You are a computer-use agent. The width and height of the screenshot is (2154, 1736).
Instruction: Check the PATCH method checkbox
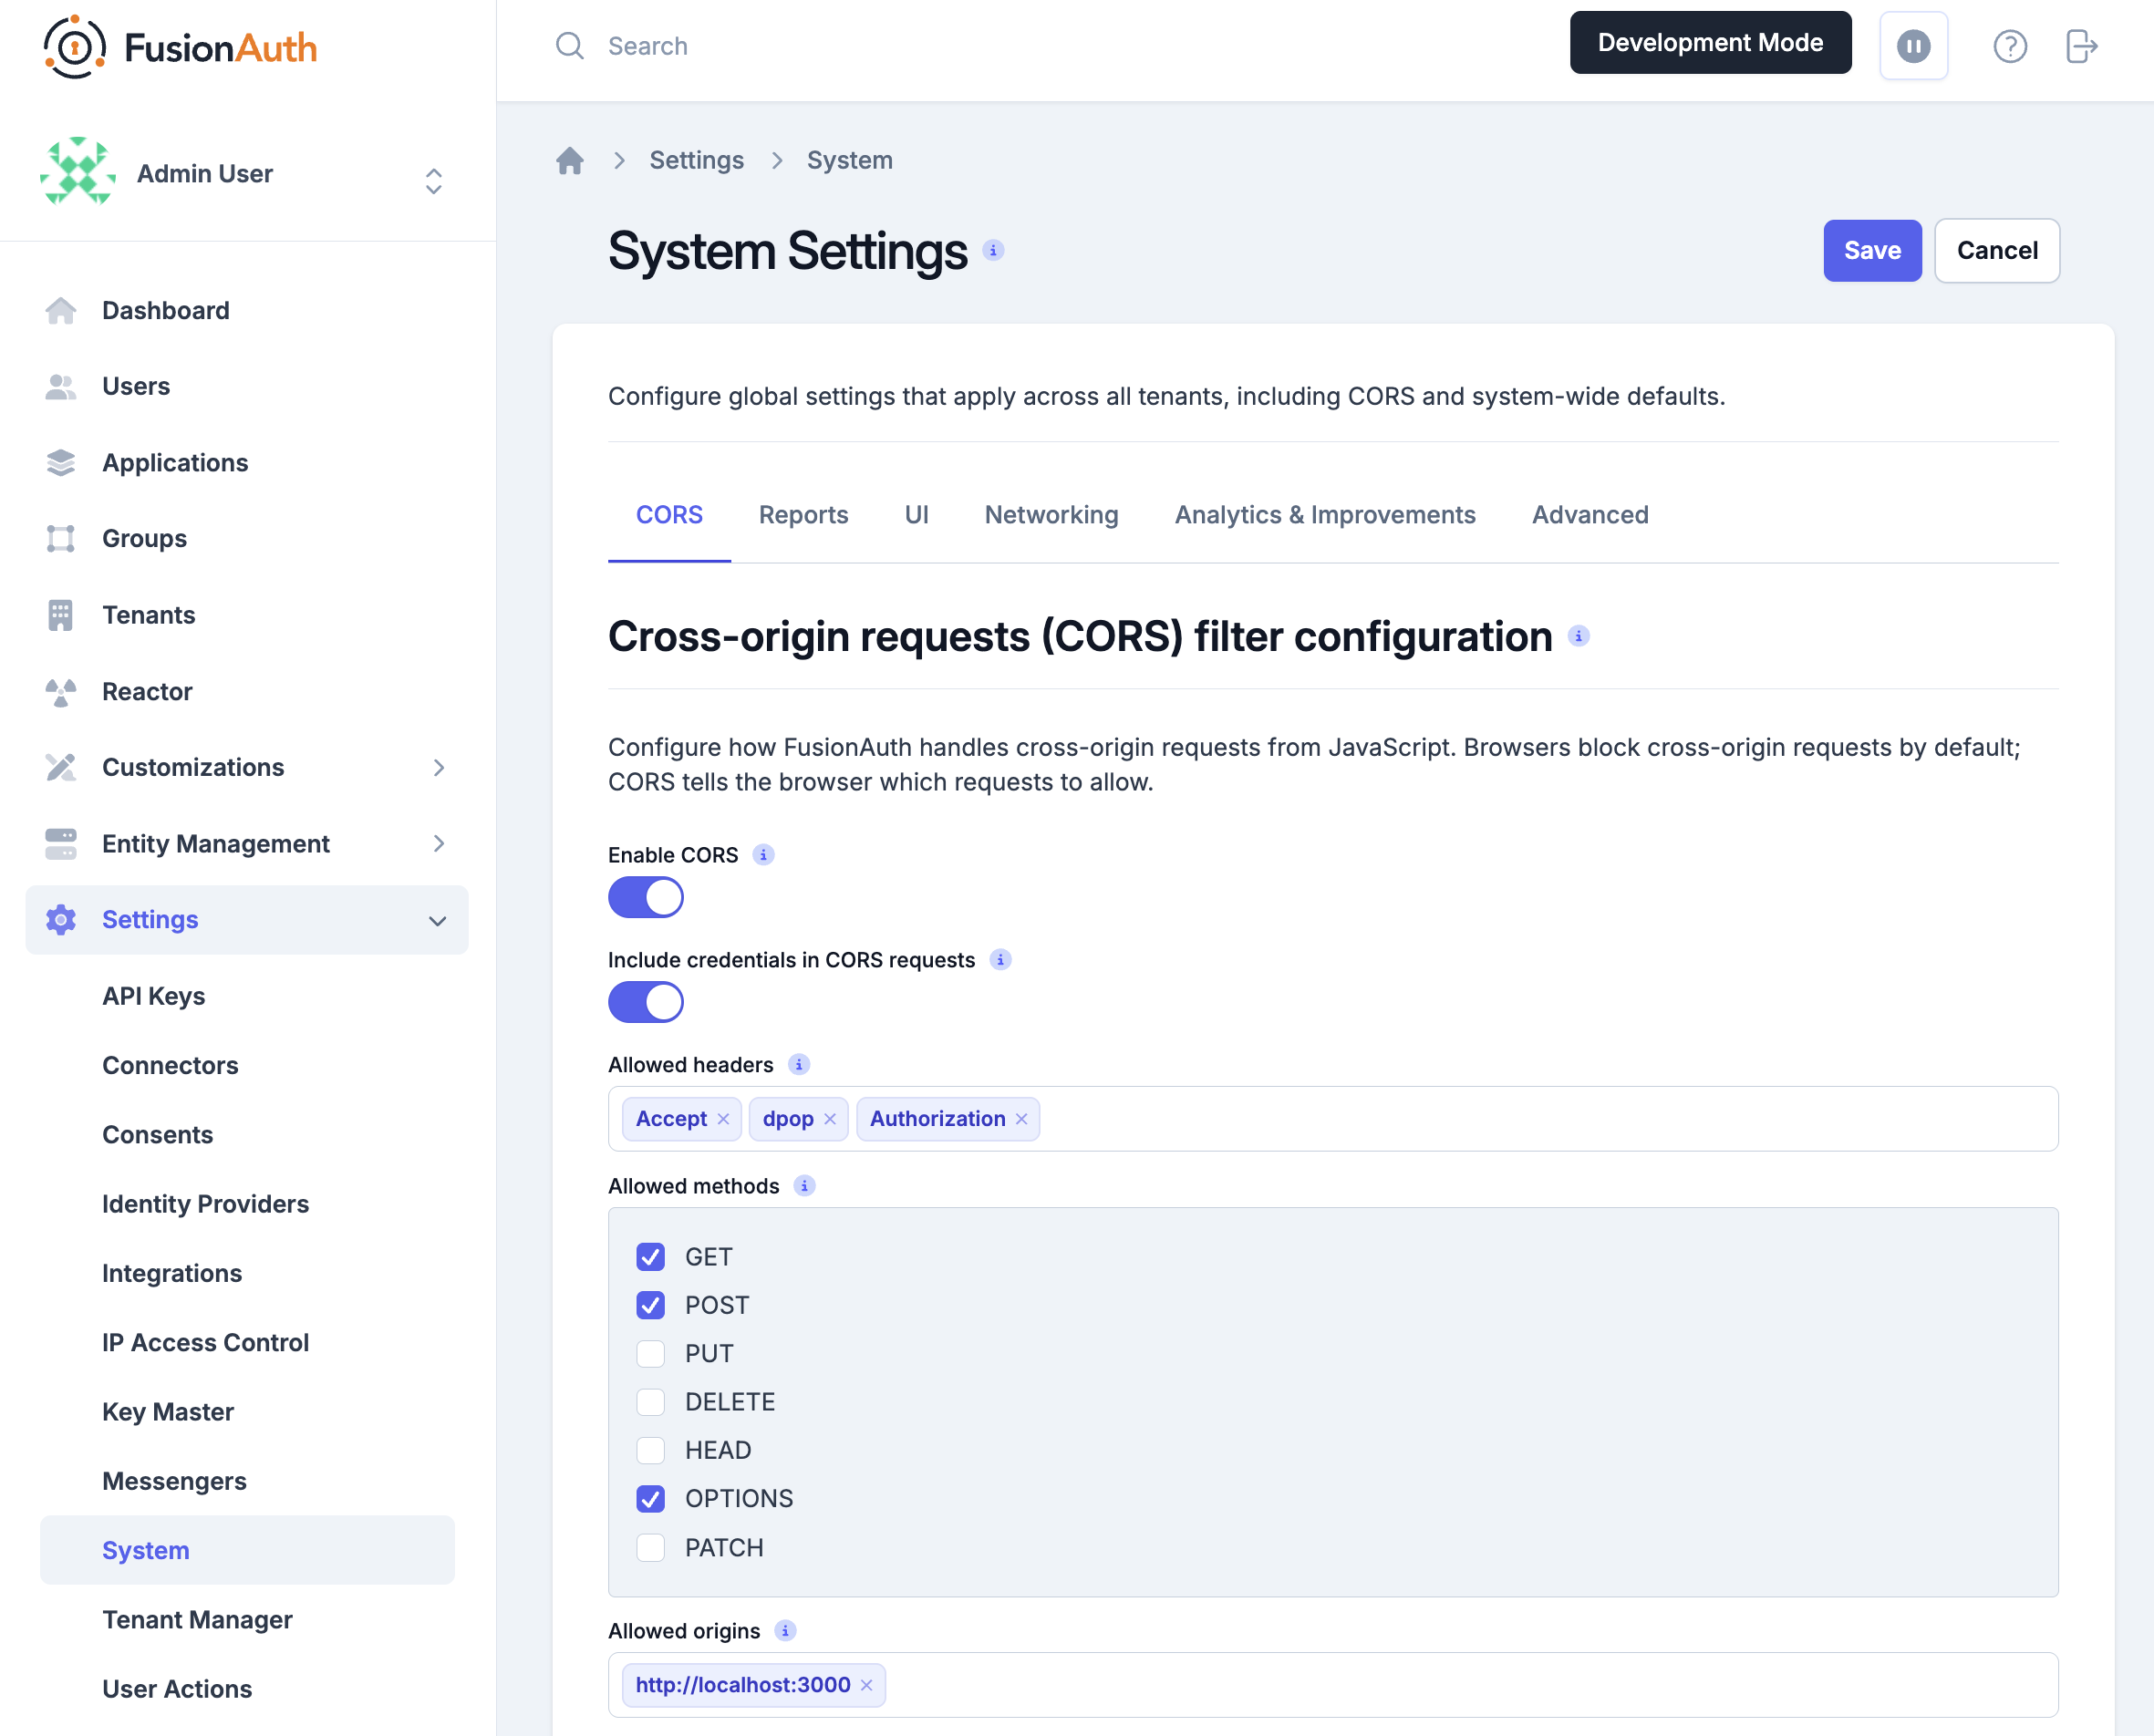(650, 1548)
